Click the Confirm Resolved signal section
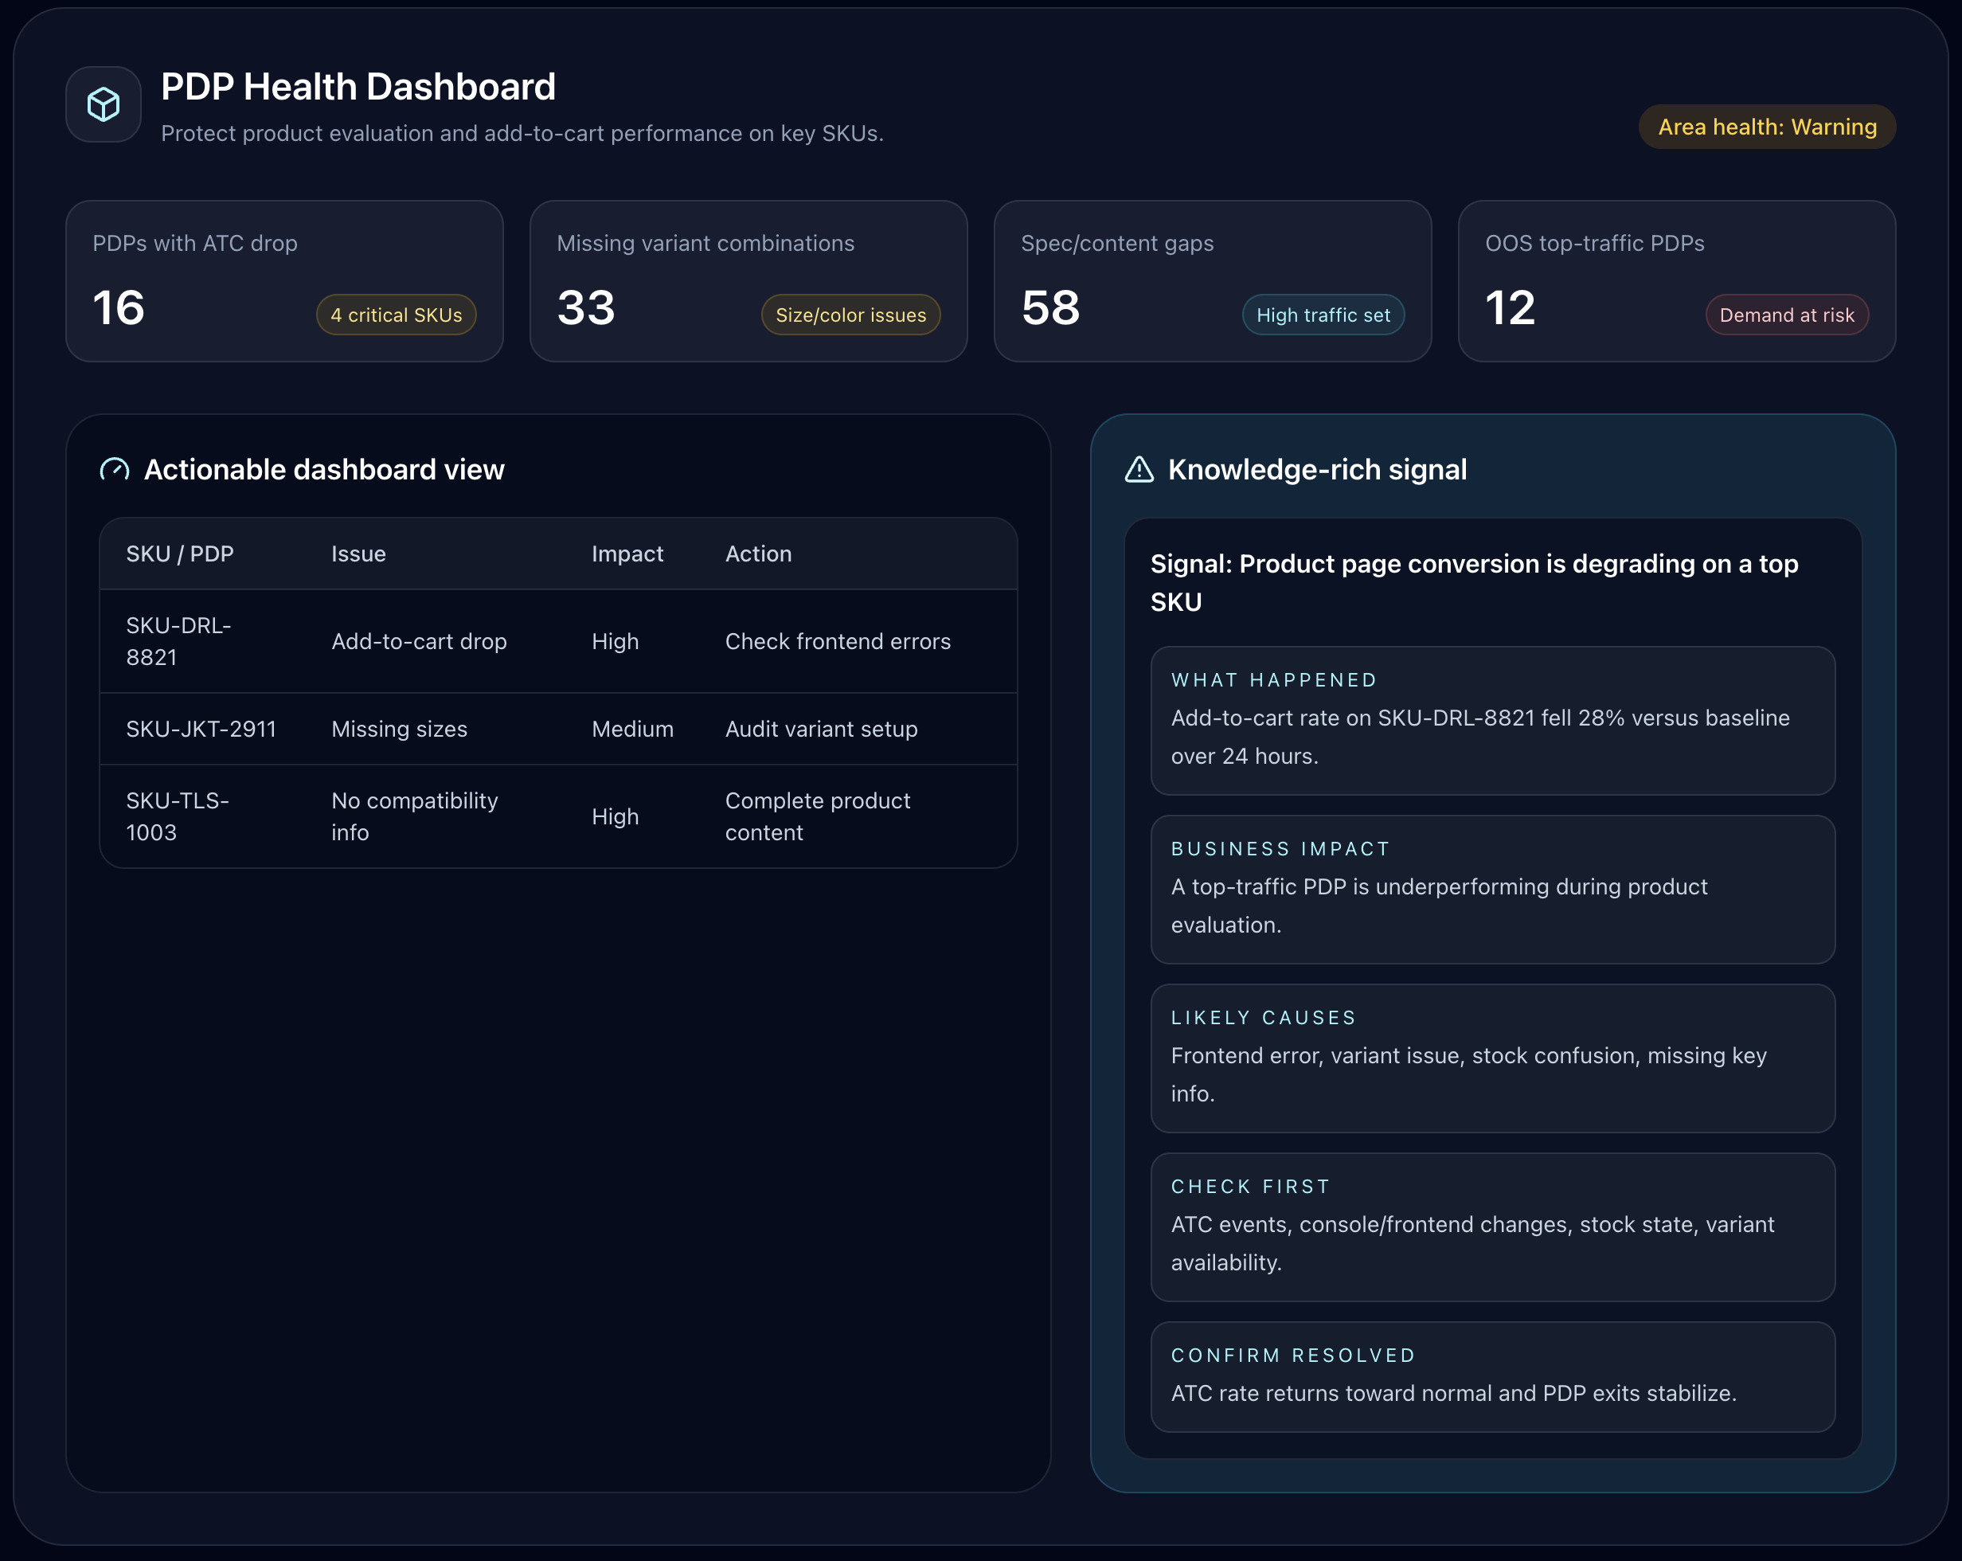 click(x=1491, y=1376)
